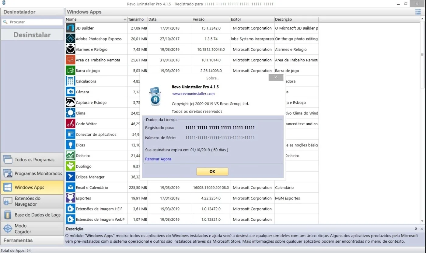
Task: Click the Adobe Photoshop Express icon
Action: click(x=71, y=39)
